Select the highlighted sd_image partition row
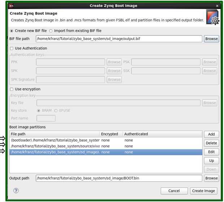This screenshot has width=224, height=202. tap(106, 152)
